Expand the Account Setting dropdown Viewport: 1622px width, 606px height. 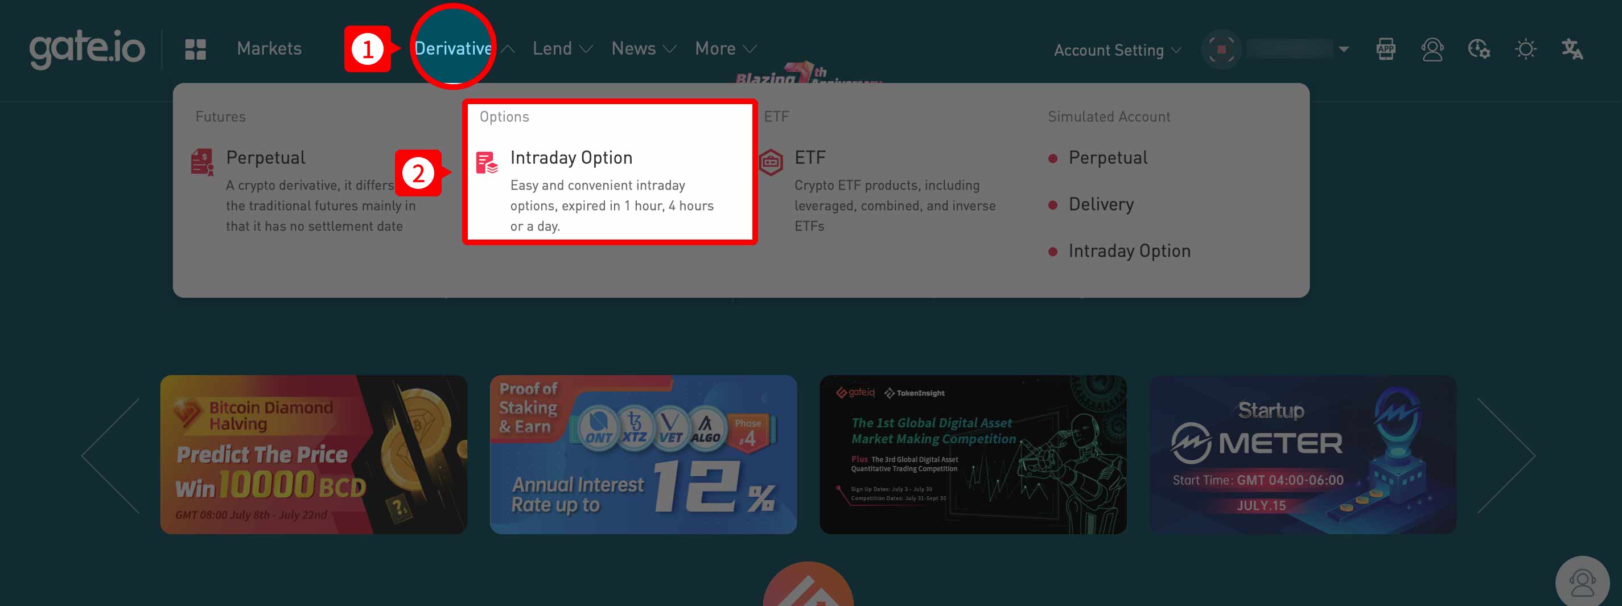click(1117, 50)
